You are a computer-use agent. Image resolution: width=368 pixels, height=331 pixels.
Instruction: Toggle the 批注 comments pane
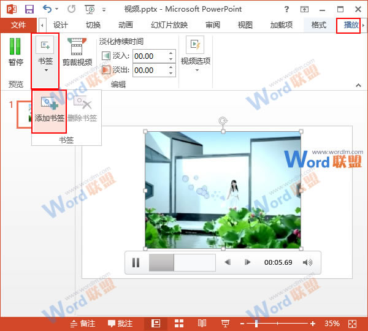click(120, 324)
